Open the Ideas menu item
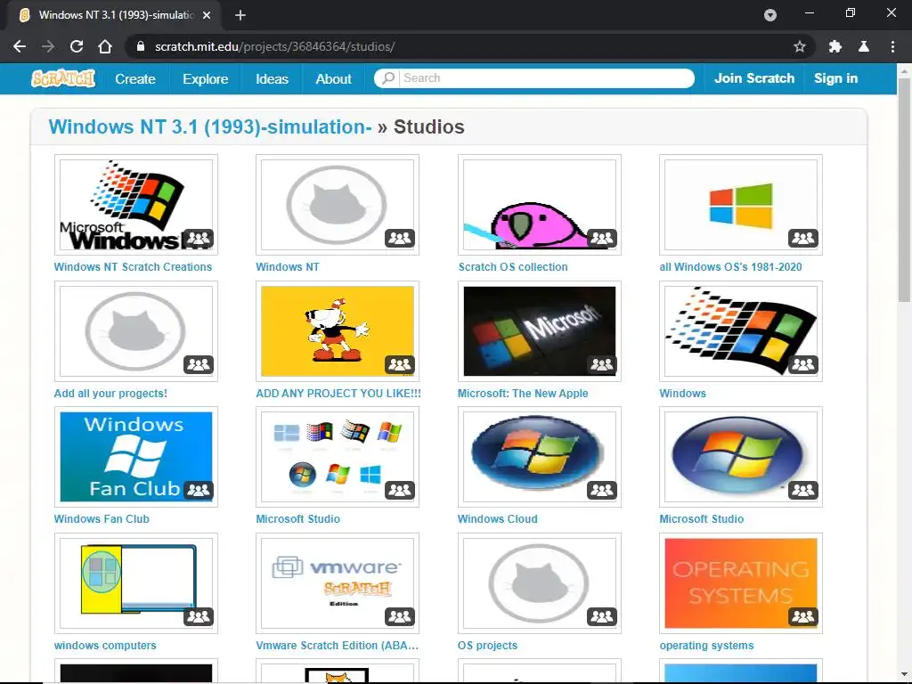This screenshot has width=912, height=684. pyautogui.click(x=272, y=78)
